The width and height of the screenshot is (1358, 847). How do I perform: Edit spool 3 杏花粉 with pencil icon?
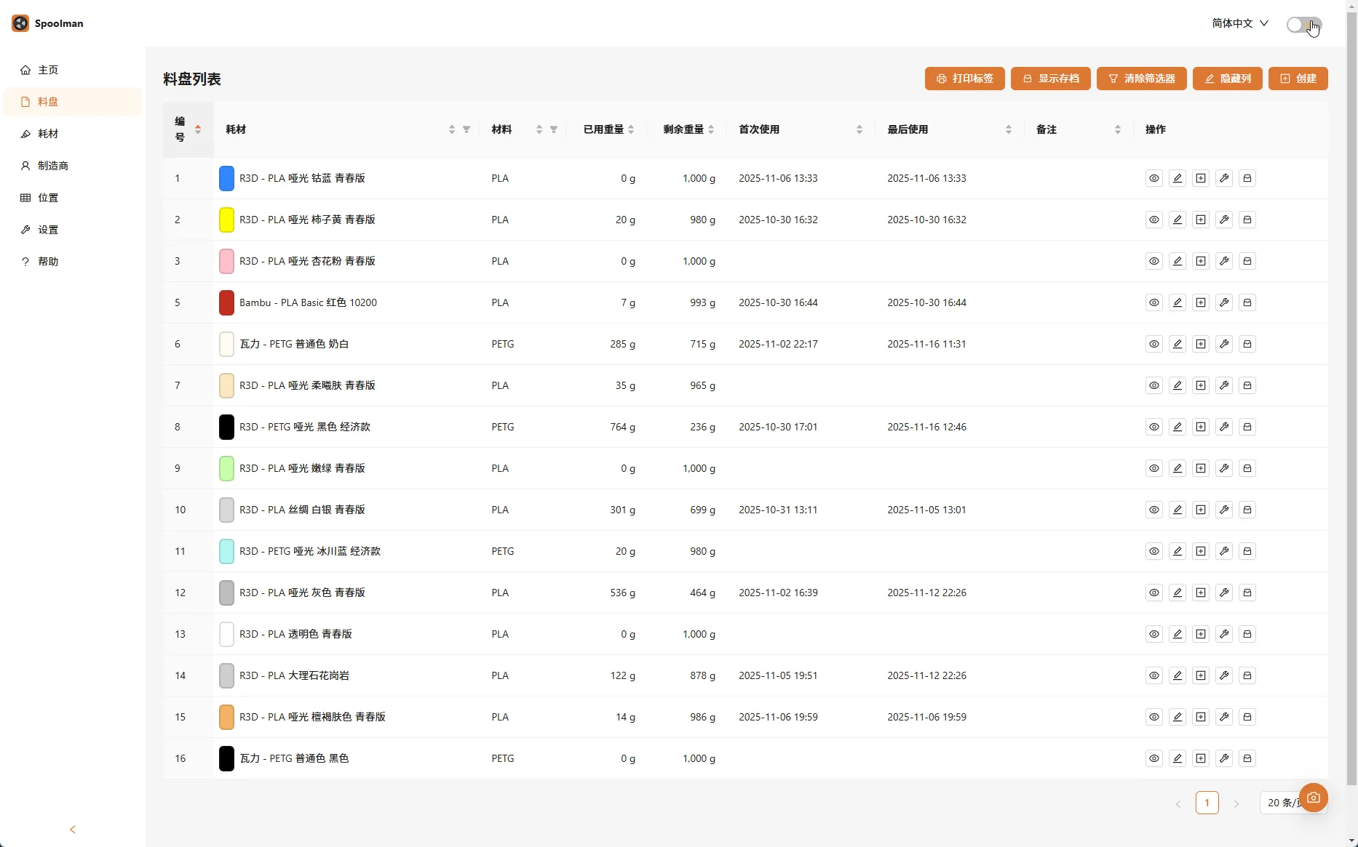coord(1178,261)
